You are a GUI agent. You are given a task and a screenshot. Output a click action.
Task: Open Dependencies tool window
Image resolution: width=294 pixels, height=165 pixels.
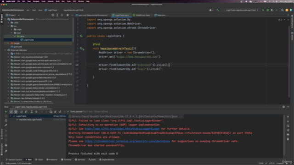pyautogui.click(x=107, y=160)
